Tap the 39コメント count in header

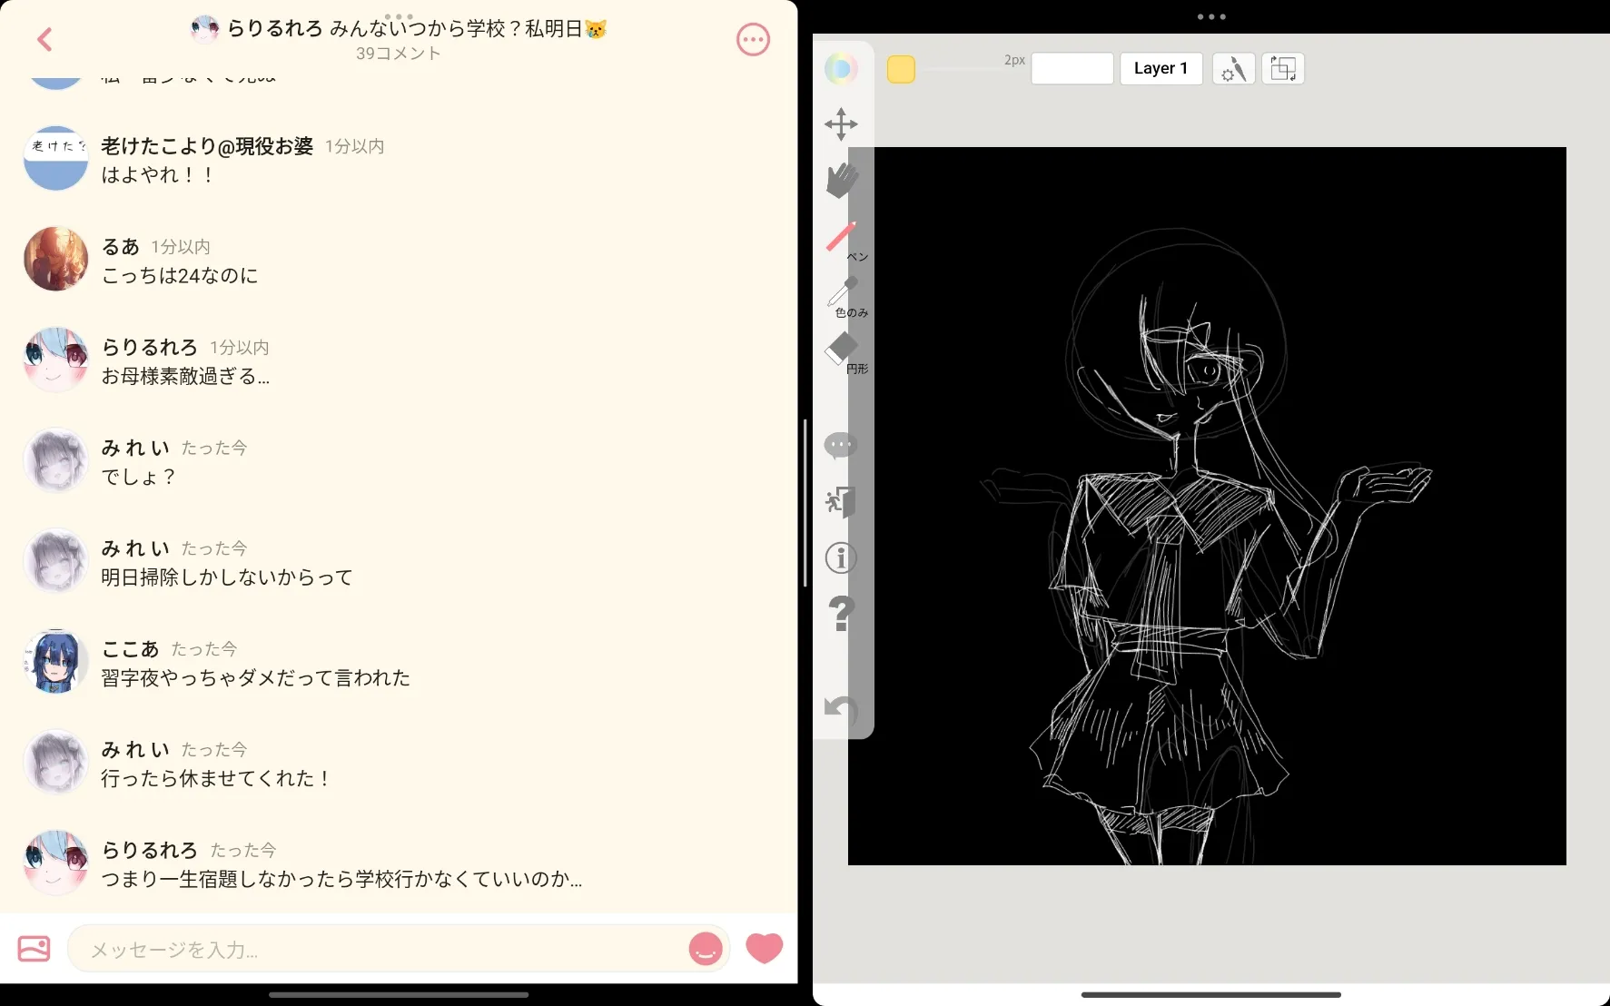point(399,54)
